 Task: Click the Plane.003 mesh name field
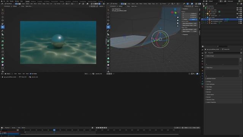[x=224, y=53]
